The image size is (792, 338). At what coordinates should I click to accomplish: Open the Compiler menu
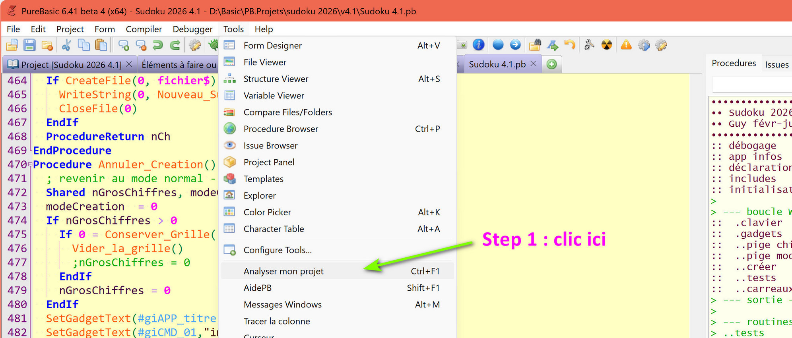144,29
